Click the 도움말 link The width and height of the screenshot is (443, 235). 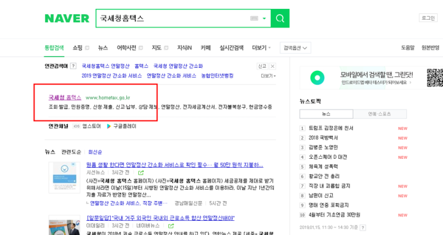(x=408, y=48)
